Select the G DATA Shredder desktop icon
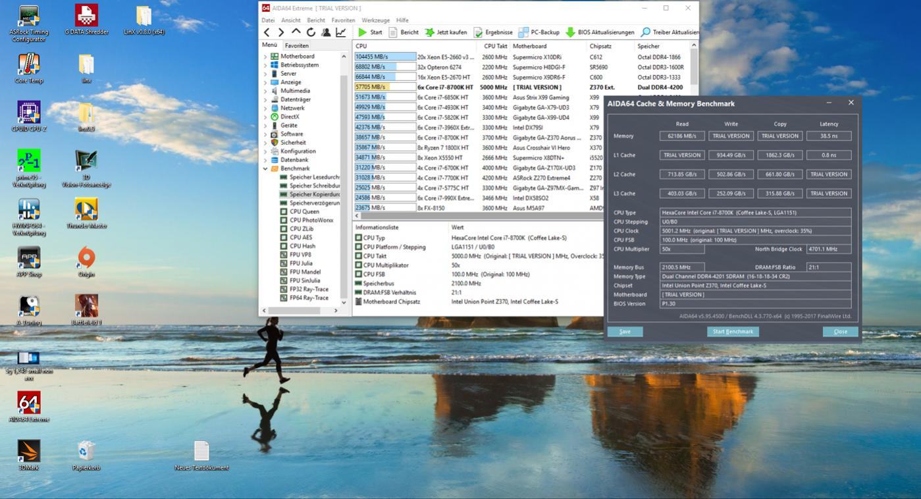 click(x=86, y=20)
